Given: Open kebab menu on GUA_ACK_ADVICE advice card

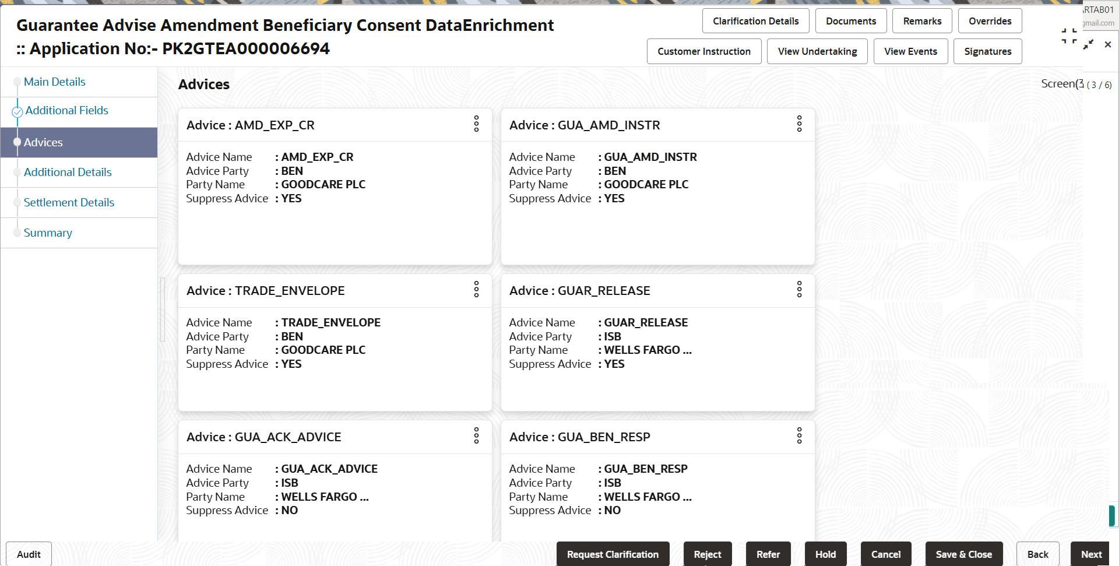Looking at the screenshot, I should point(476,435).
